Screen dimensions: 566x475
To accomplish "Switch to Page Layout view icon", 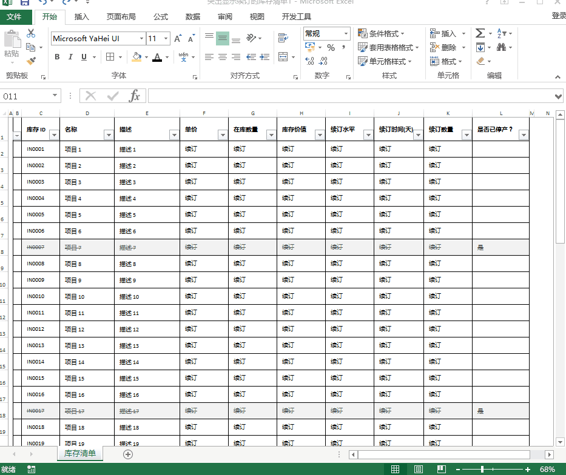I will coord(419,469).
